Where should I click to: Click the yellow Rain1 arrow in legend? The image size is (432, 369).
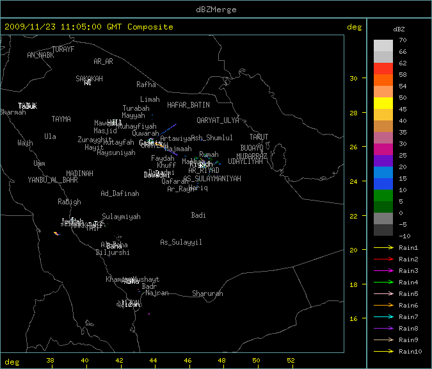[385, 247]
